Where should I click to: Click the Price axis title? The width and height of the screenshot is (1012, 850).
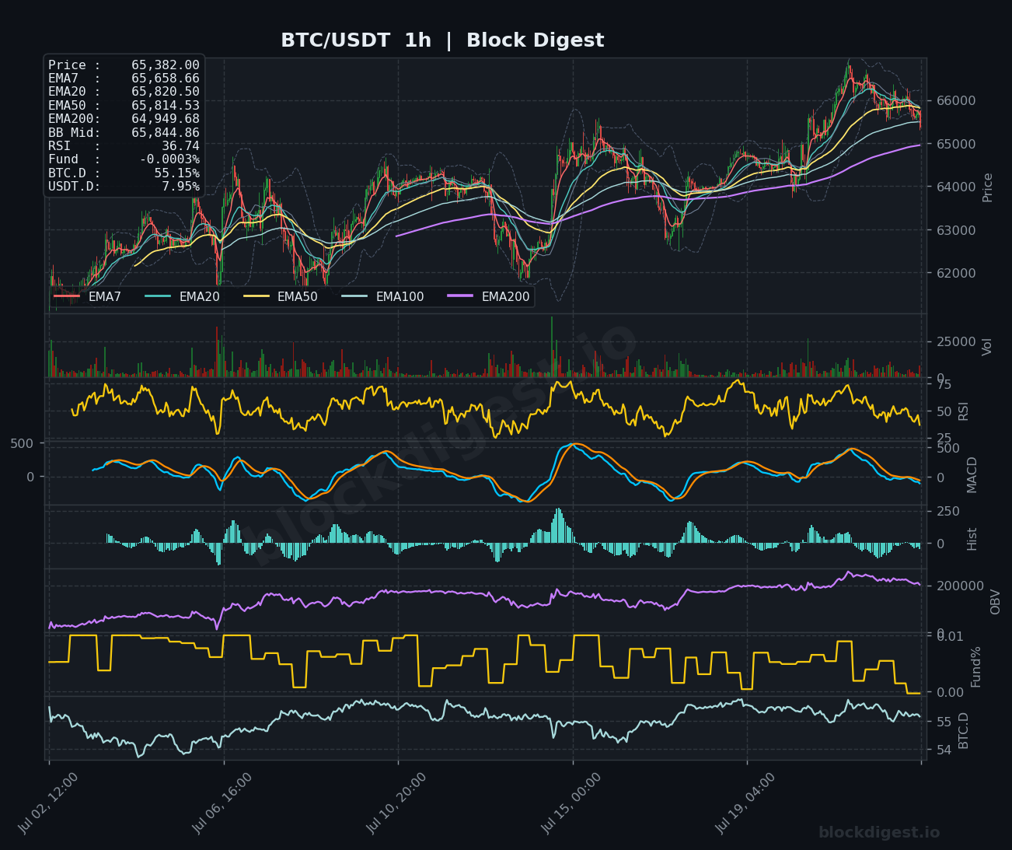click(x=988, y=187)
